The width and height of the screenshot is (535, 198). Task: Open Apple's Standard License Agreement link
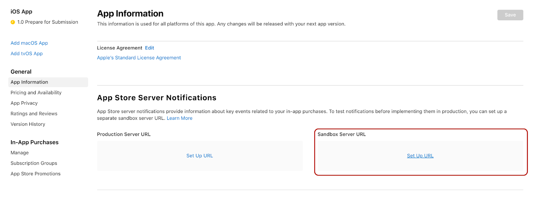(139, 58)
